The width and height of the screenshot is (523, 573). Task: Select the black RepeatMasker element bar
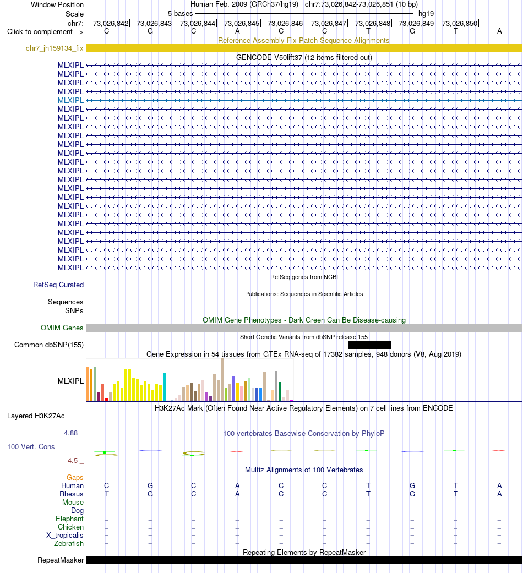coord(304,560)
